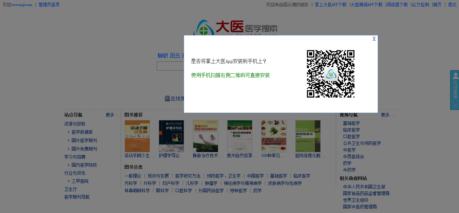Image resolution: width=459 pixels, height=213 pixels.
Task: Open 医学数据库 in site navigation
Action: [82, 132]
